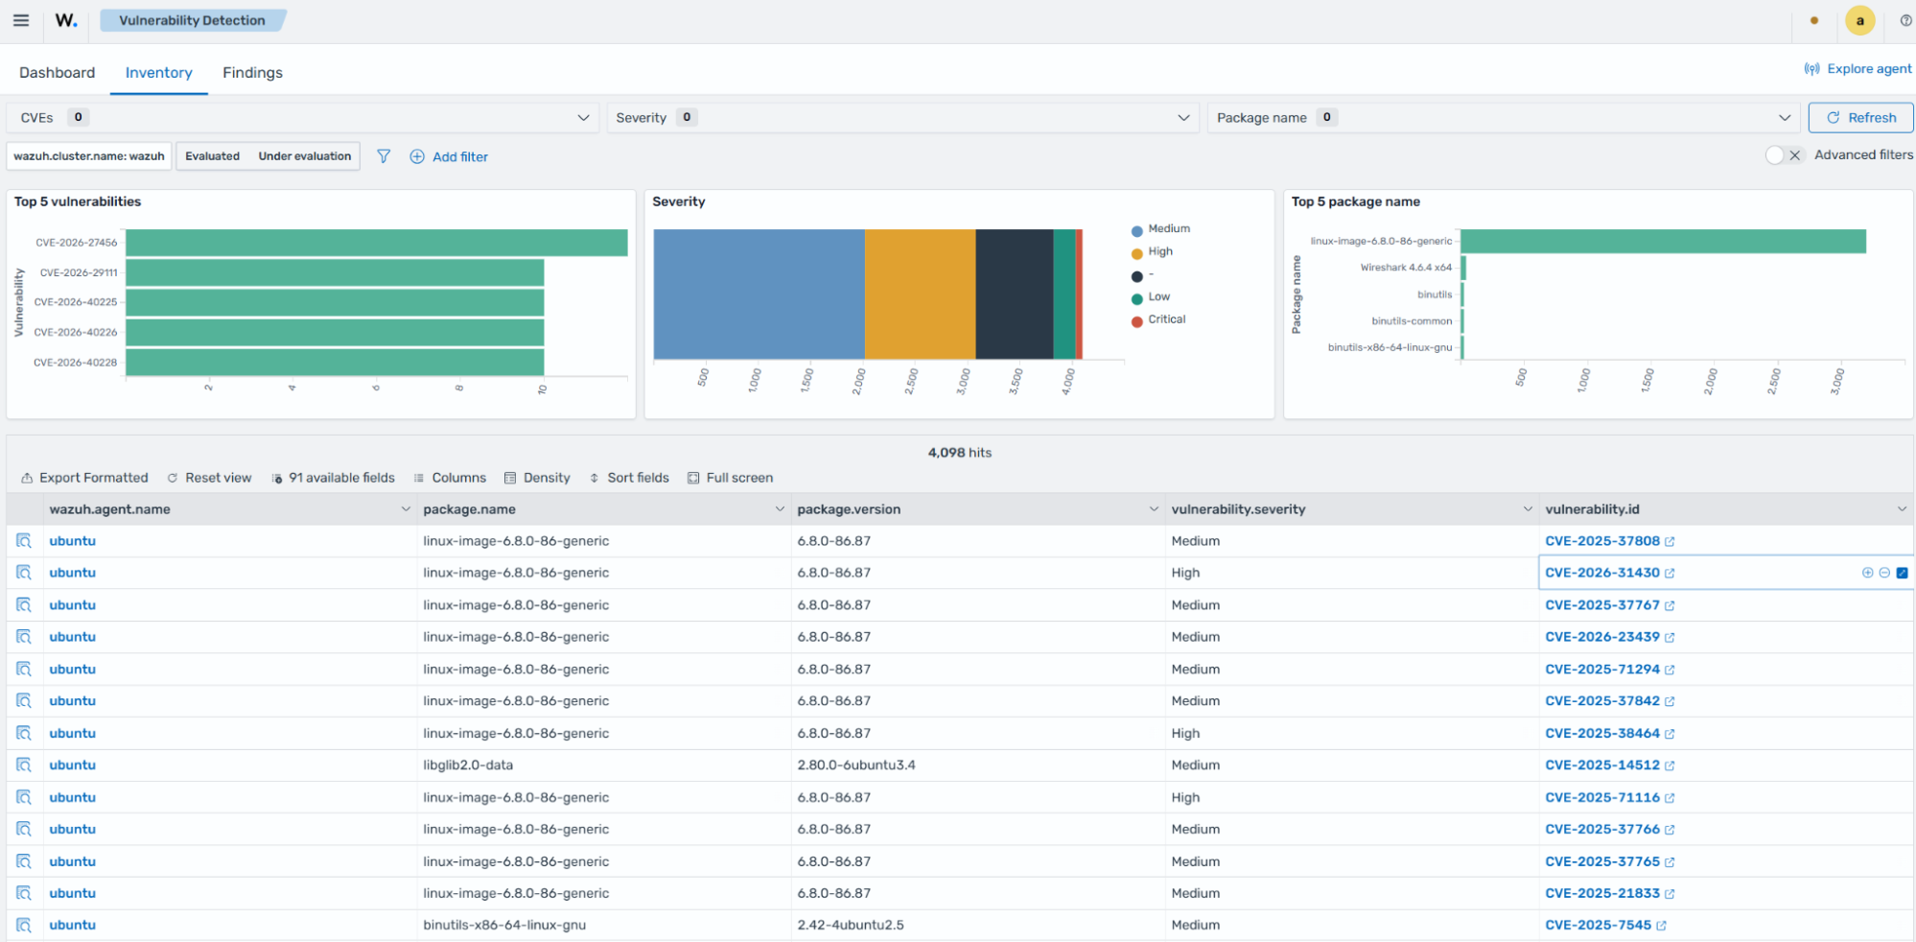Open external link for CVE-2025-37767
This screenshot has width=1916, height=942.
pos(1670,606)
